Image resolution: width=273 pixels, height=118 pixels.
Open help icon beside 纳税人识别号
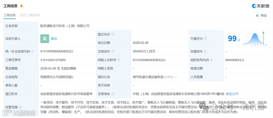(119, 60)
